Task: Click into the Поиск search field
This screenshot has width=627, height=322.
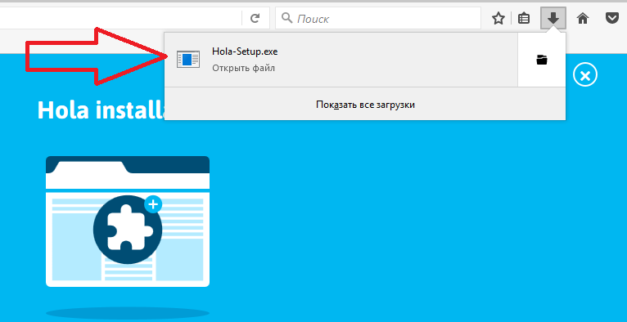Action: point(378,18)
